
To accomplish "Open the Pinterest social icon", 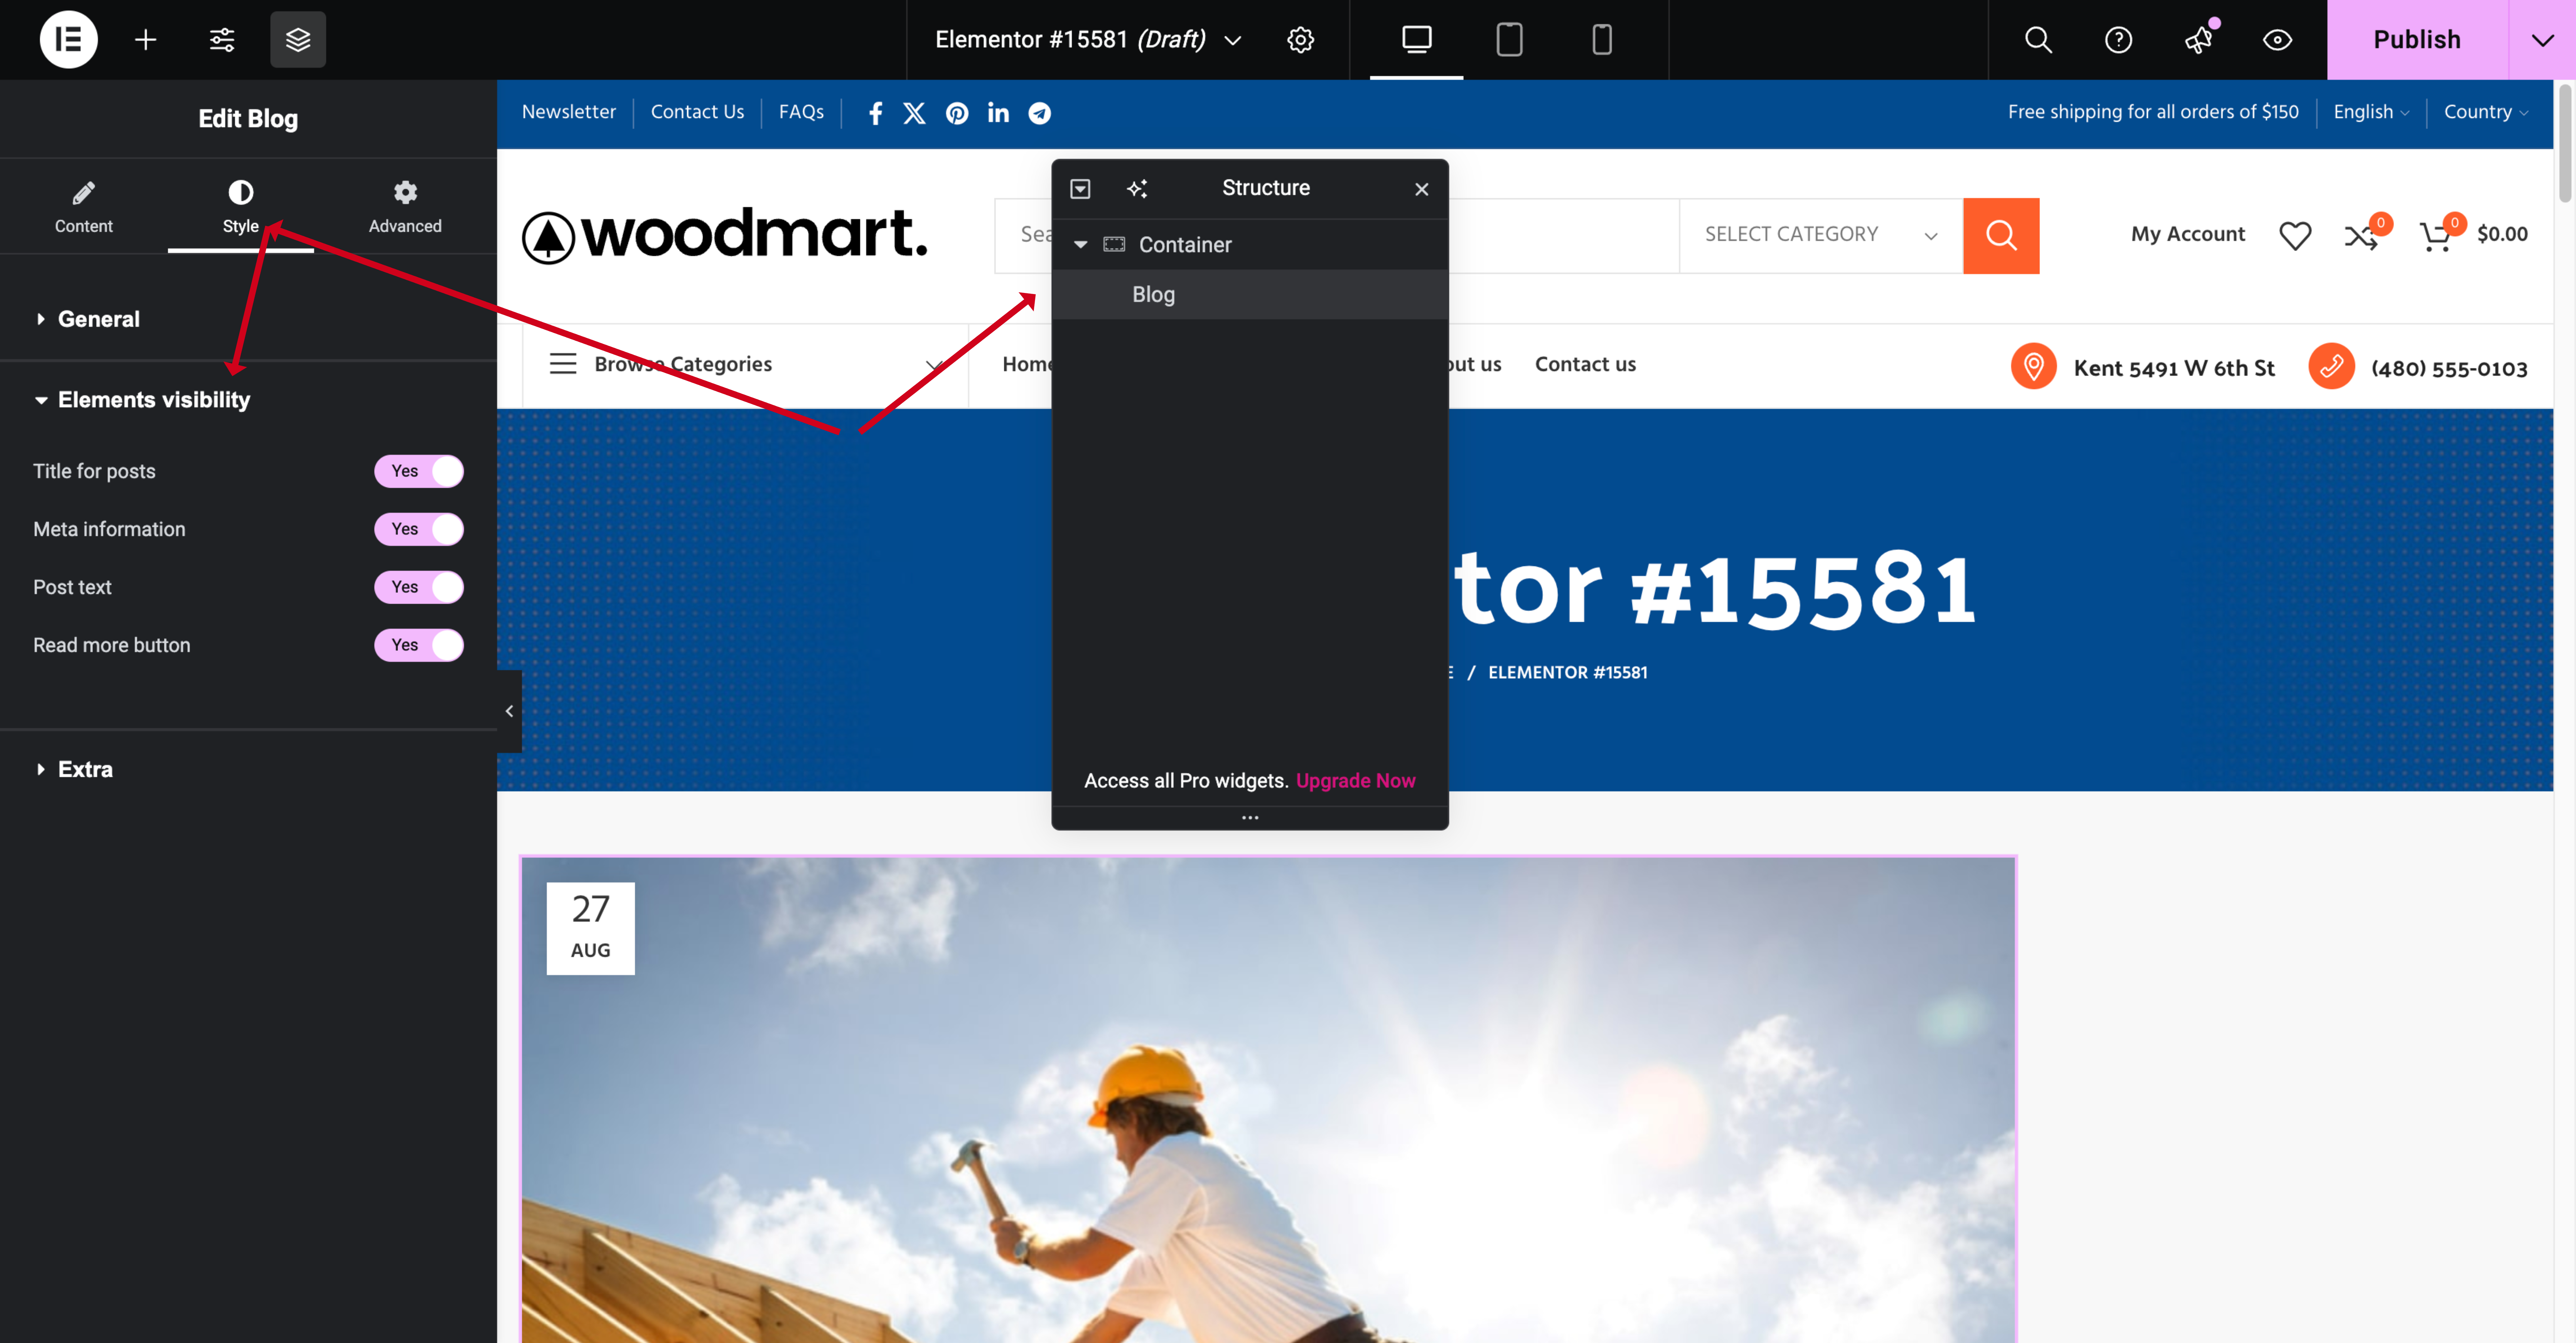I will (957, 113).
